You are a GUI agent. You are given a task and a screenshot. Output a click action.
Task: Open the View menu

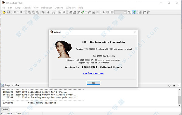(36, 8)
